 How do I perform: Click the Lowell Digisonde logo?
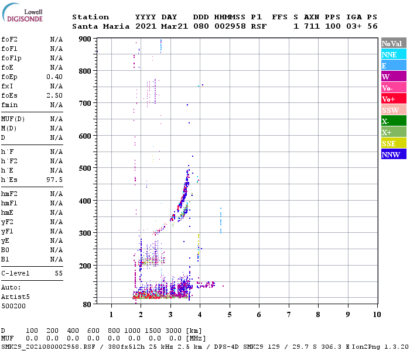coord(22,13)
